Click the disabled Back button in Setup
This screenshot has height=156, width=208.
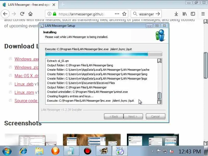click(114, 116)
